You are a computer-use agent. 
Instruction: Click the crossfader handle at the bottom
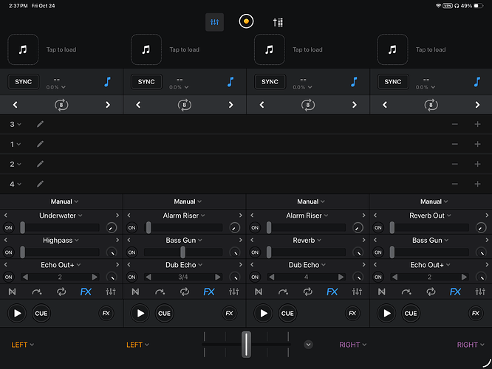pos(246,344)
